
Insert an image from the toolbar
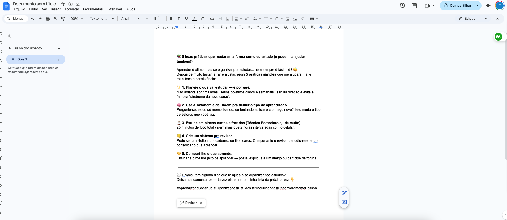pos(228,19)
